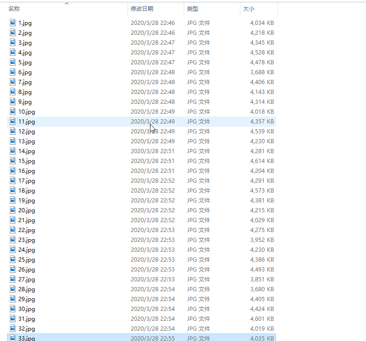Click the 4,478 KB size value
Viewport: 366px width, 341px height.
click(x=262, y=62)
